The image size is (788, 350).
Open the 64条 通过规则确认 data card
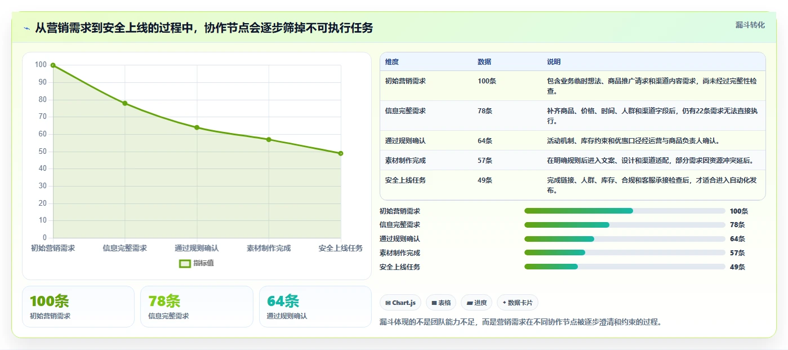tap(315, 307)
